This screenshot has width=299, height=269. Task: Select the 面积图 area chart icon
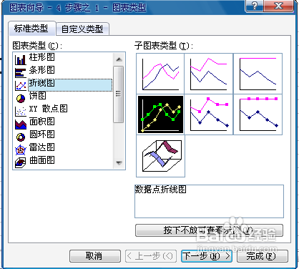[x=21, y=124]
